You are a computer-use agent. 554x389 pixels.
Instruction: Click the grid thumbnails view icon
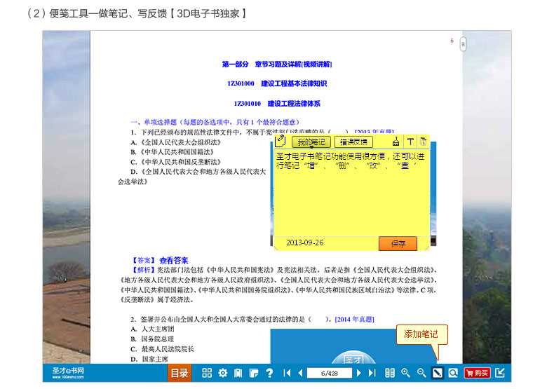coord(207,373)
